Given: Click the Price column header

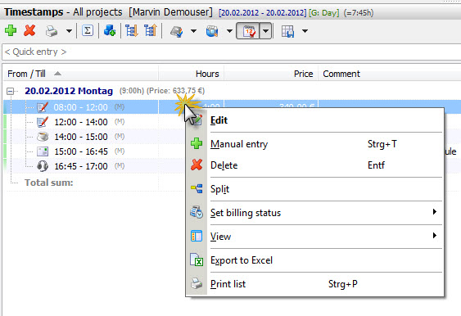Looking at the screenshot, I should coord(271,74).
